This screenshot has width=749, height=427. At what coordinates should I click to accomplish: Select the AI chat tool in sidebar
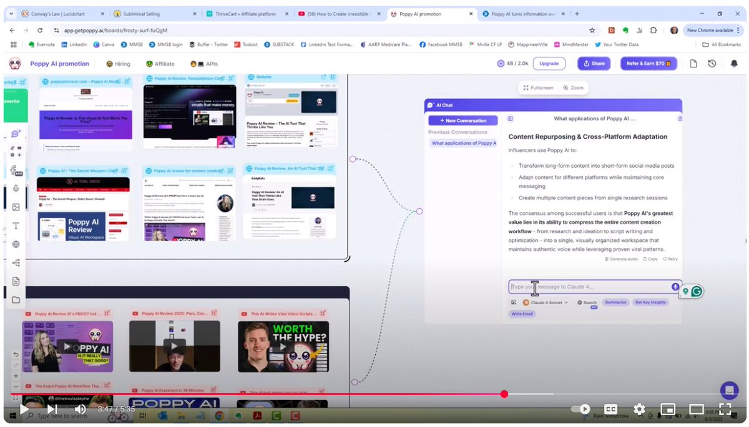click(16, 133)
